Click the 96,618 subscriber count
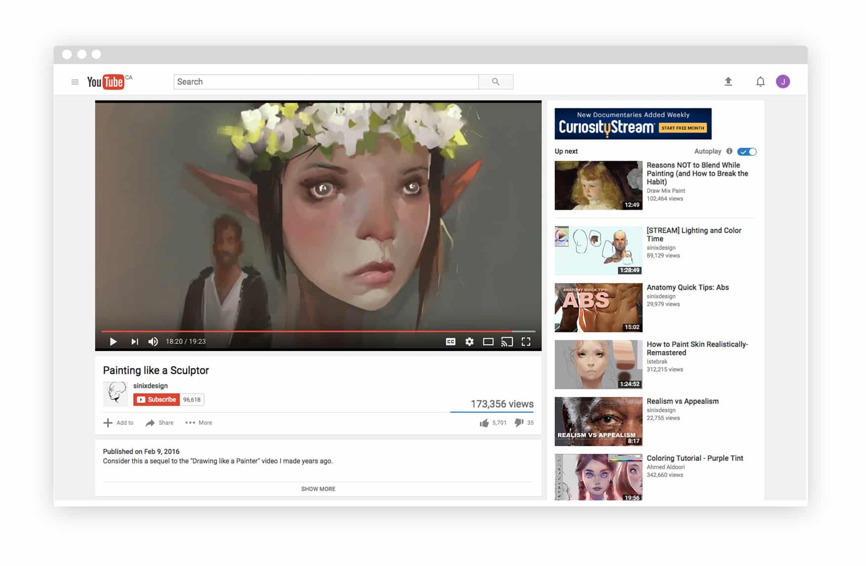Image resolution: width=866 pixels, height=566 pixels. pyautogui.click(x=192, y=399)
